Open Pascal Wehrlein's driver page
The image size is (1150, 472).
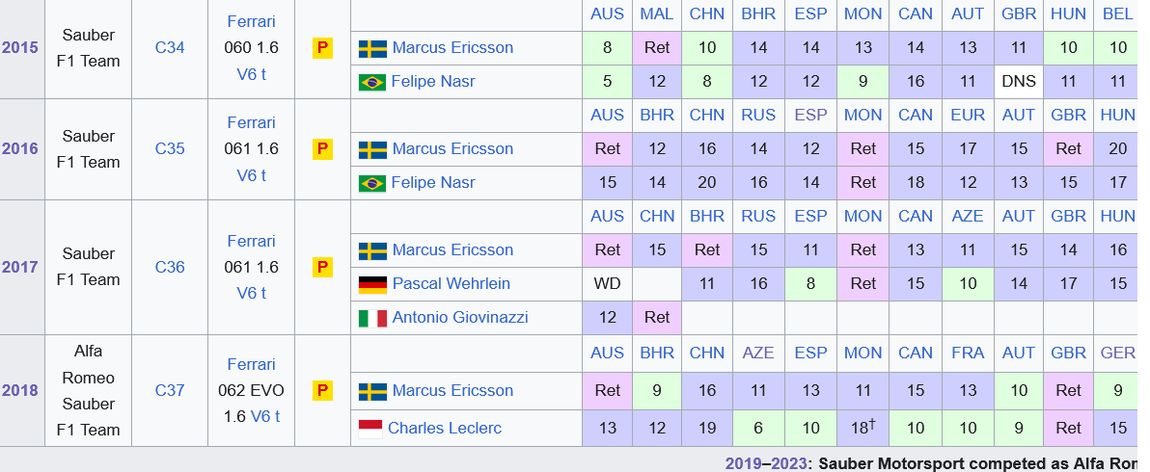[x=452, y=284]
